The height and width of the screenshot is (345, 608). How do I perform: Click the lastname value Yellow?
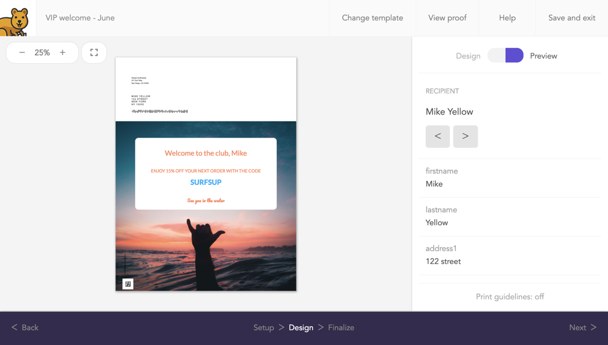point(436,223)
